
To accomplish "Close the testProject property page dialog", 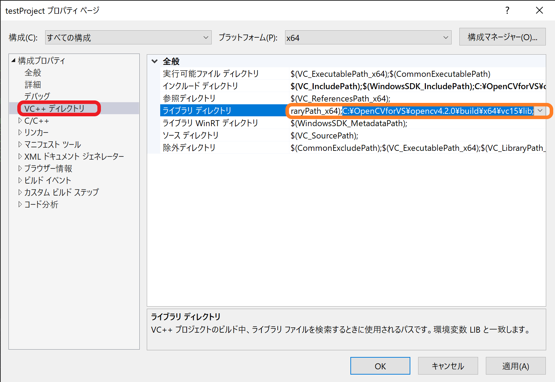I will coord(539,11).
